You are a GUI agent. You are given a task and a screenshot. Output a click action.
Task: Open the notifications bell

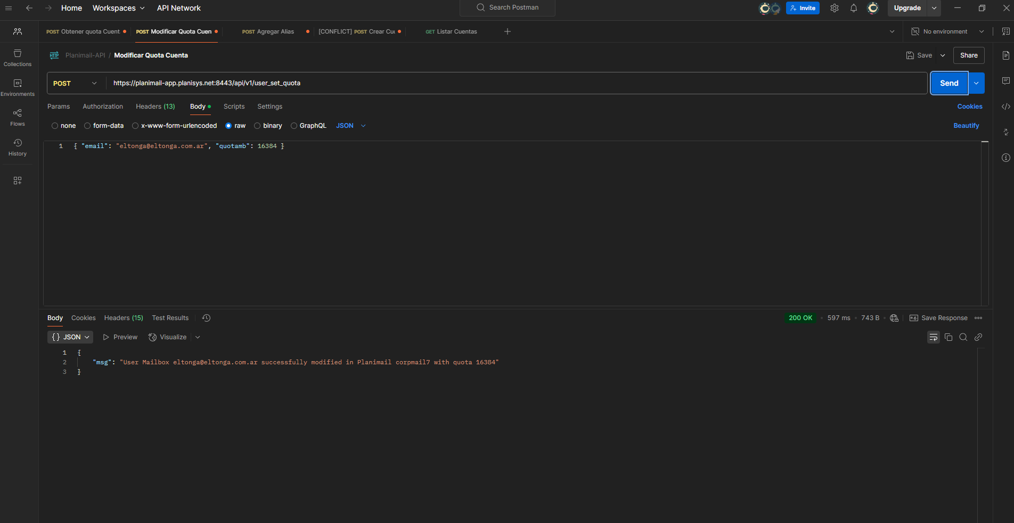(854, 8)
